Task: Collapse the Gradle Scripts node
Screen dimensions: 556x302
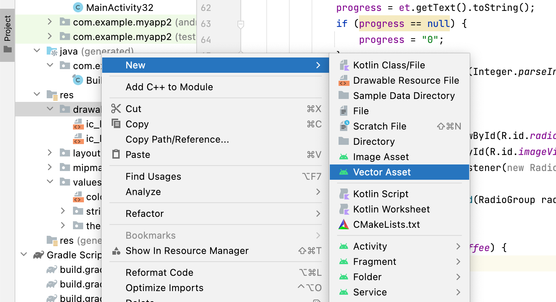Action: click(x=24, y=254)
